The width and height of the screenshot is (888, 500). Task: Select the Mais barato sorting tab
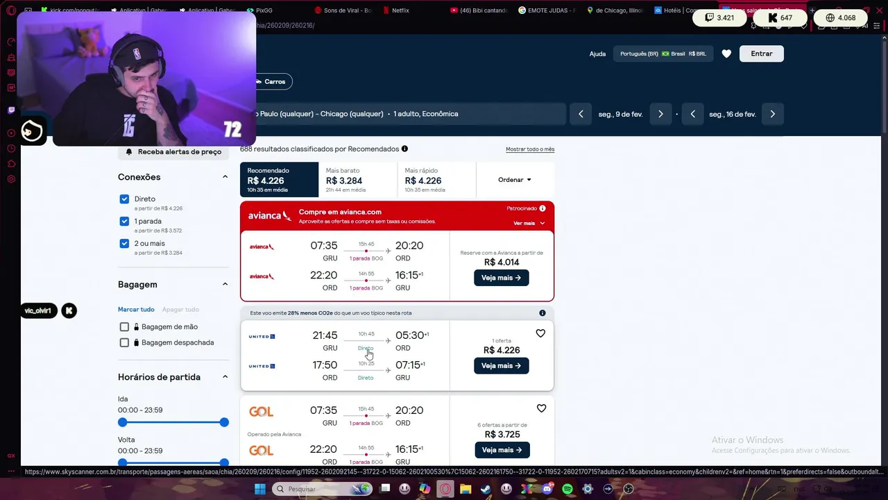pos(358,180)
